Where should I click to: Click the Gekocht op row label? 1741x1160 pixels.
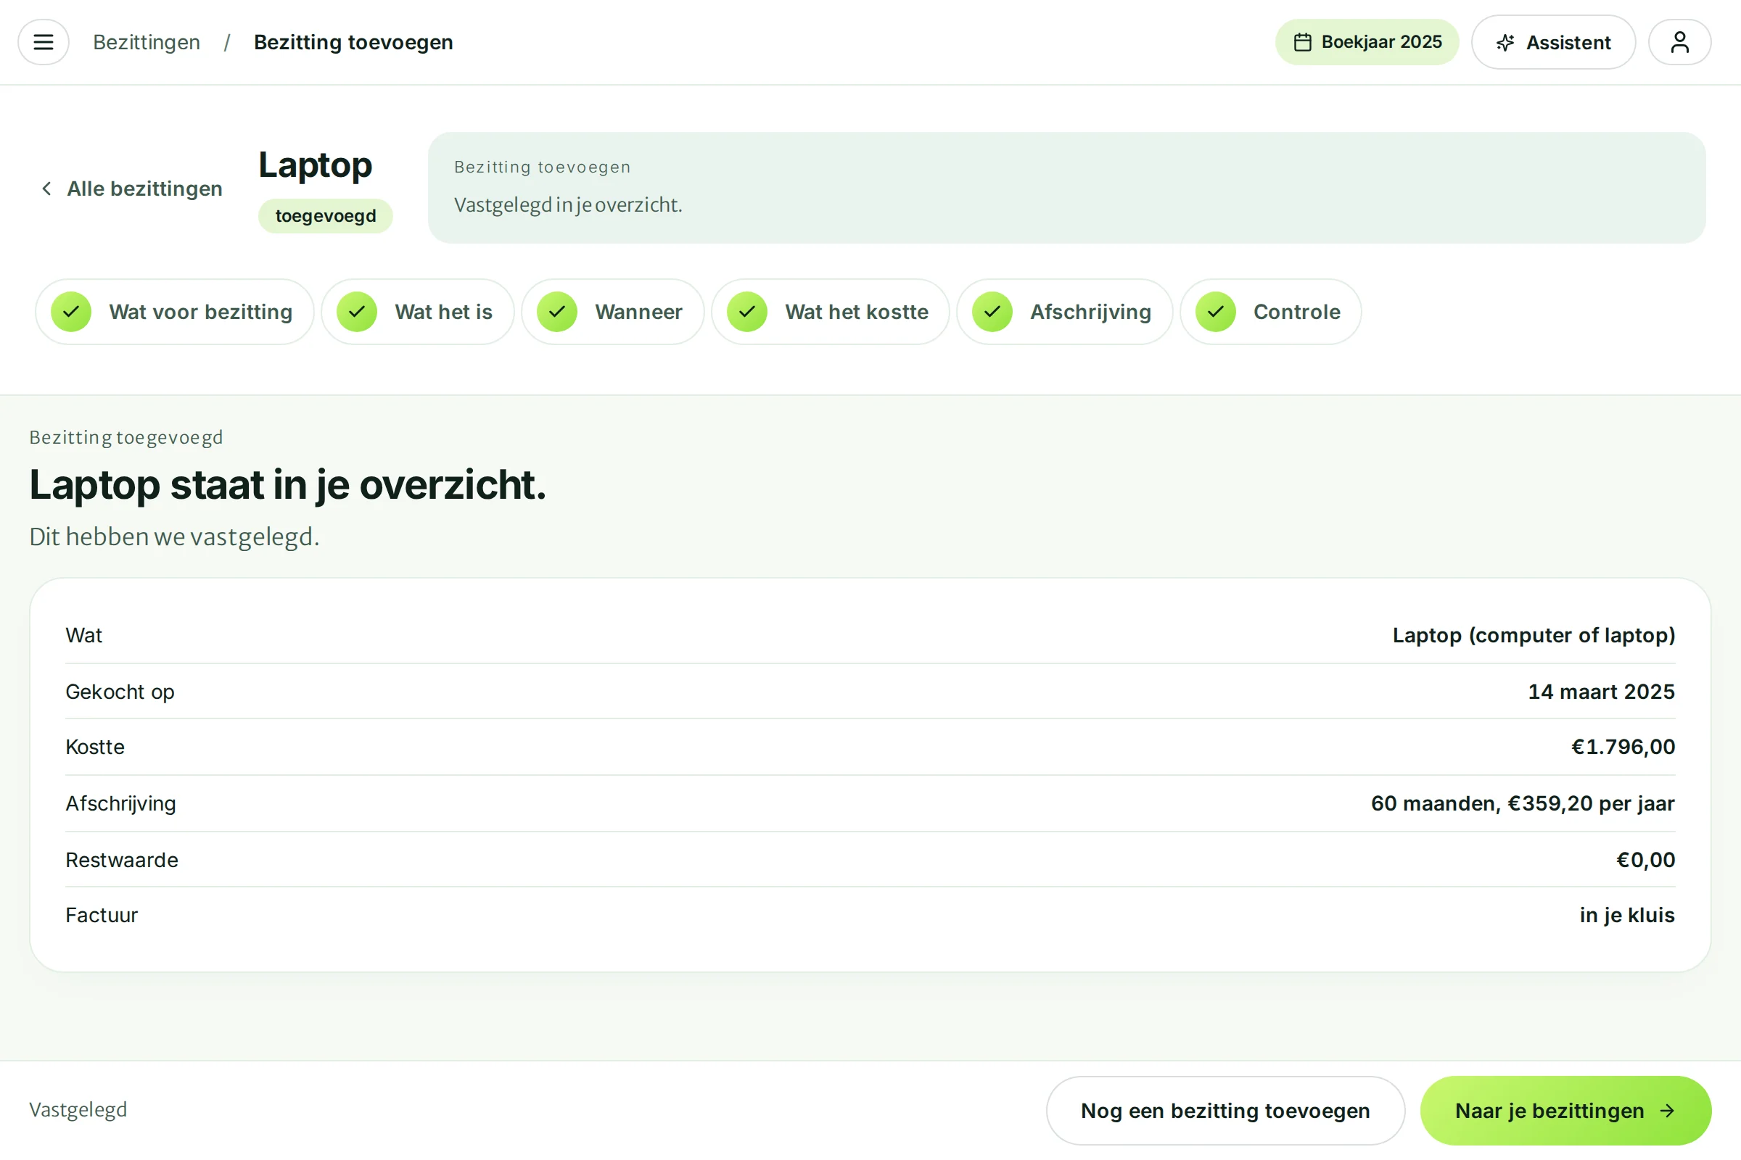pos(120,692)
